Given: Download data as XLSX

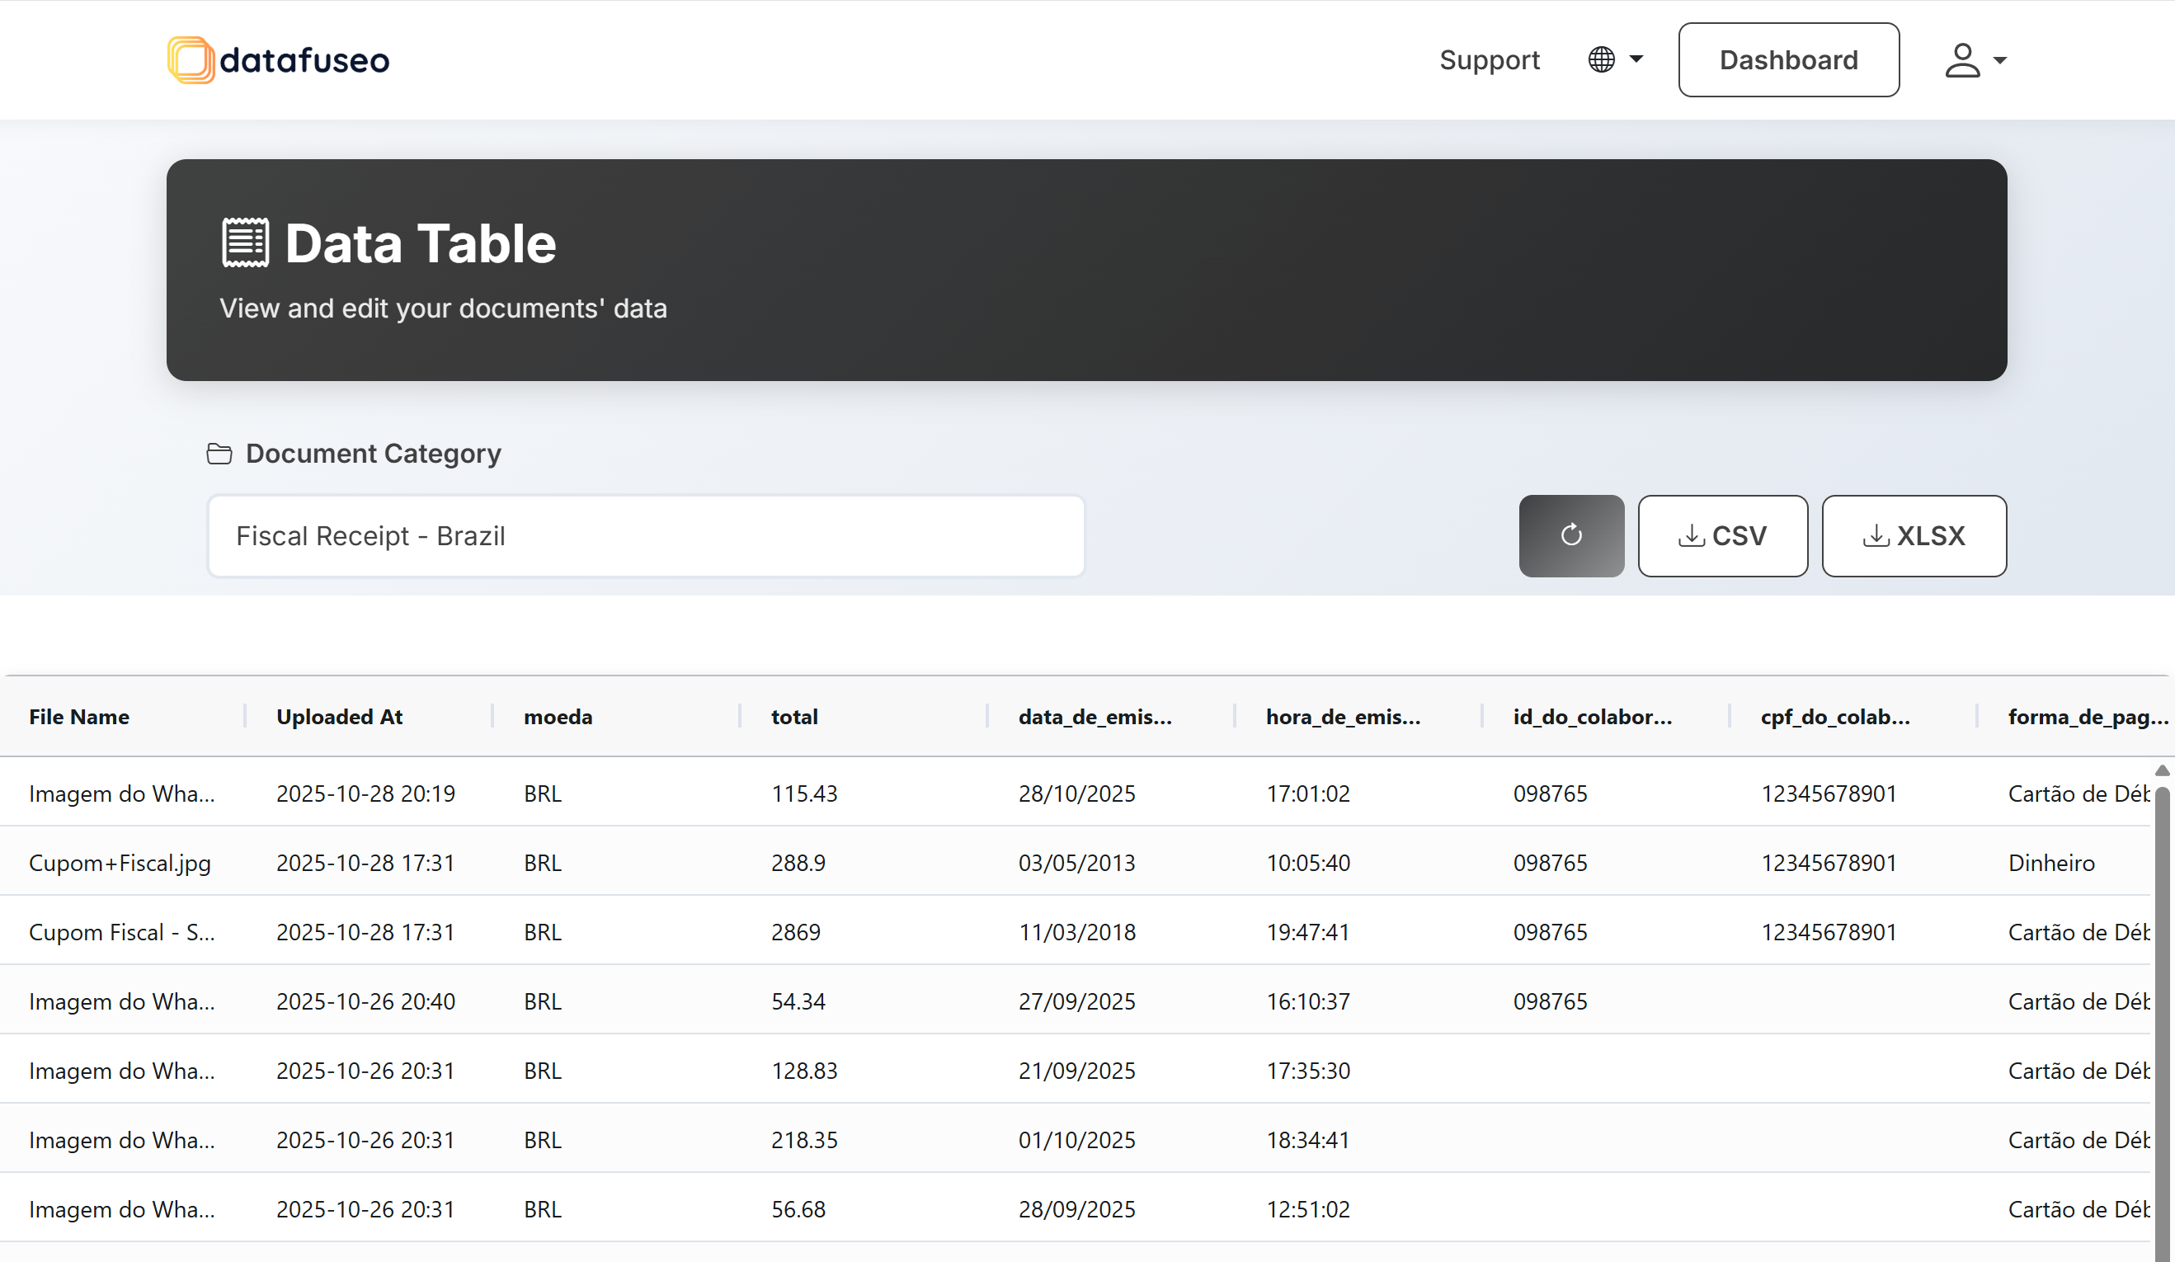Looking at the screenshot, I should (x=1914, y=535).
